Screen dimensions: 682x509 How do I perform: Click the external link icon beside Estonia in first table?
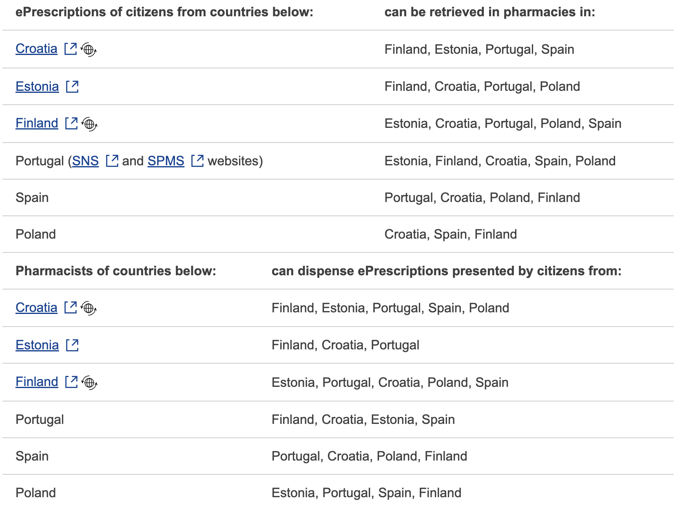[72, 86]
